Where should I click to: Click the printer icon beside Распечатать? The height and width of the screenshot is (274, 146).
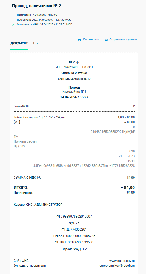(80, 40)
